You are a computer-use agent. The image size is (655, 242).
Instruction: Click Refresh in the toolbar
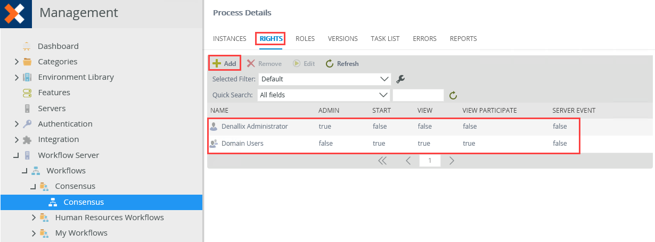[x=342, y=63]
